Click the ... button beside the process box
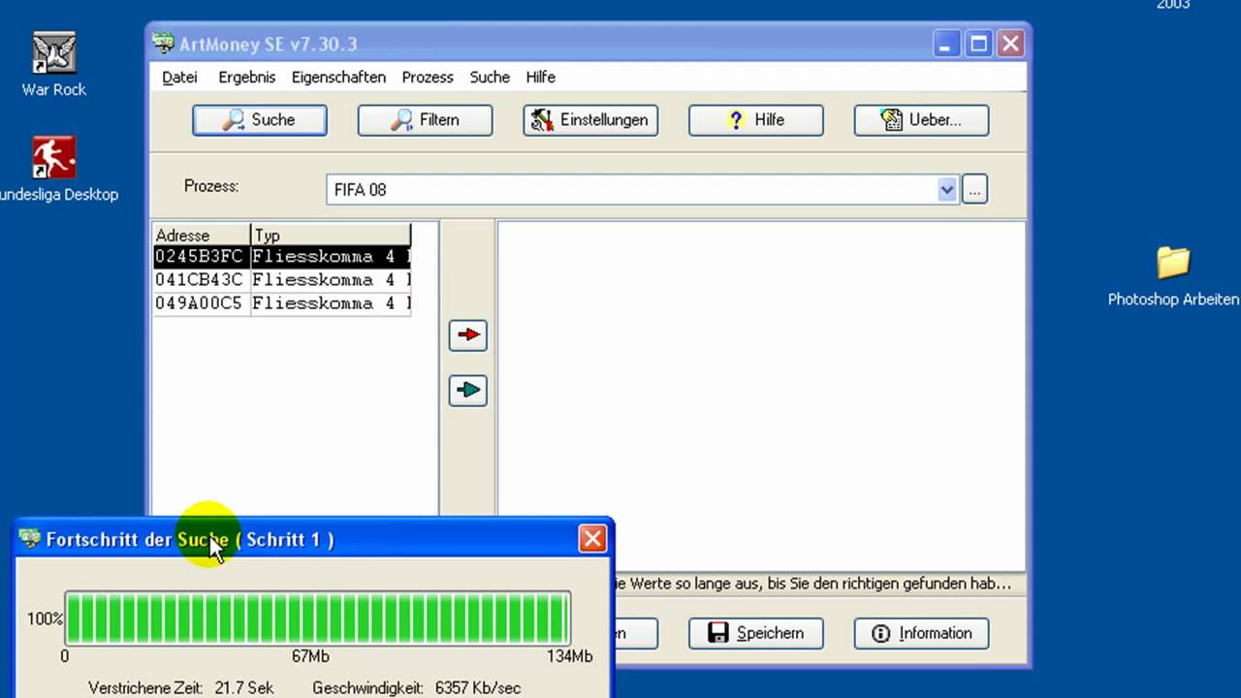 [x=974, y=190]
